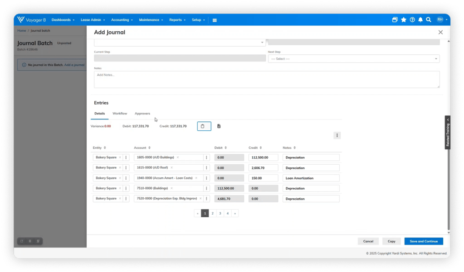Screen dimensions: 464x272
Task: Click the search magnifier icon in header
Action: 429,20
